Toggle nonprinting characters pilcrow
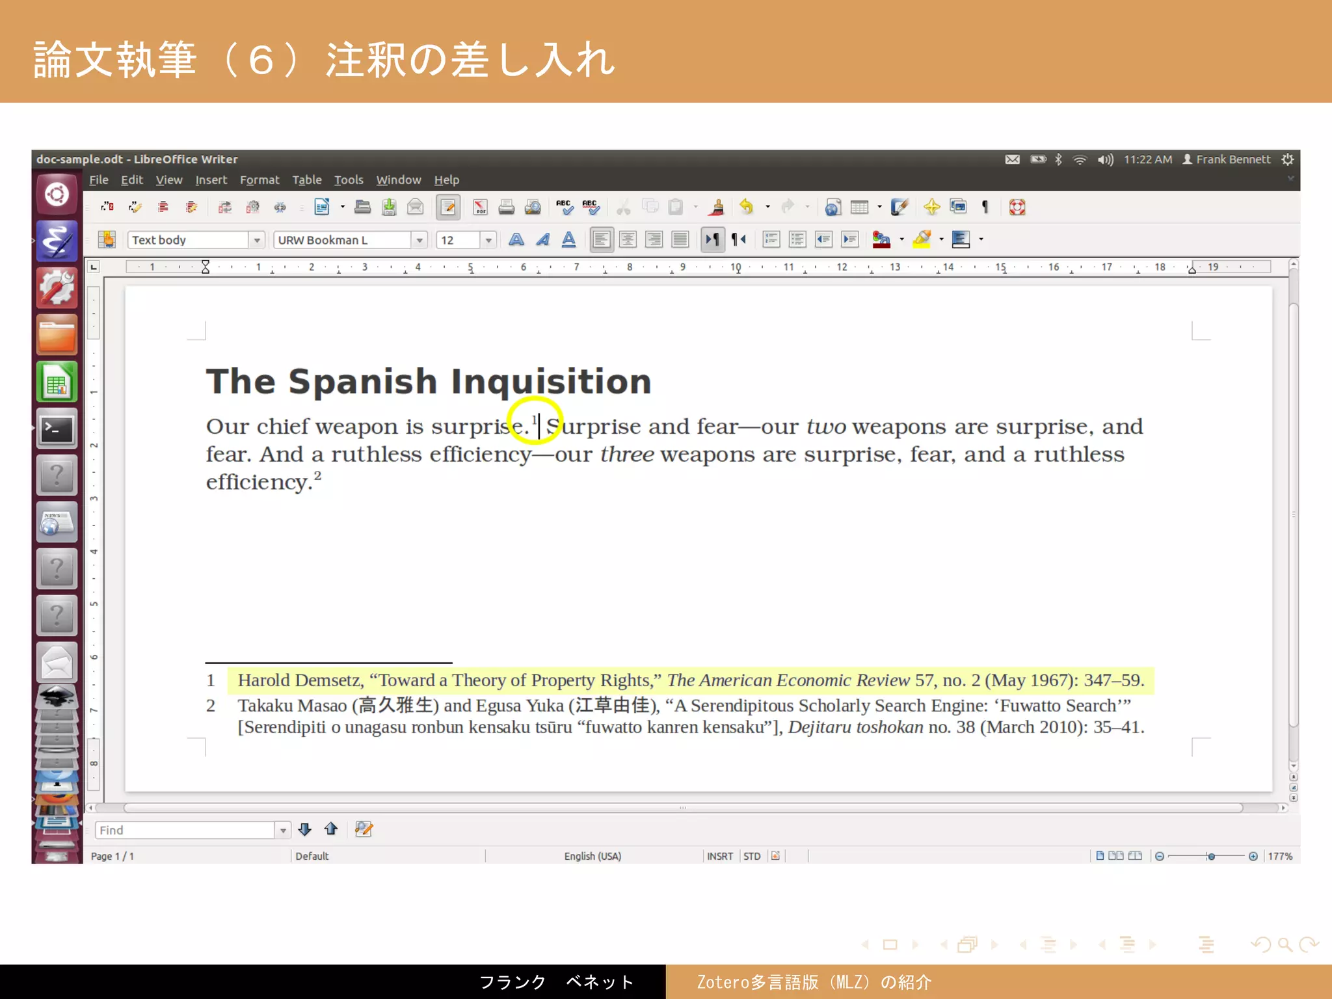 (985, 207)
